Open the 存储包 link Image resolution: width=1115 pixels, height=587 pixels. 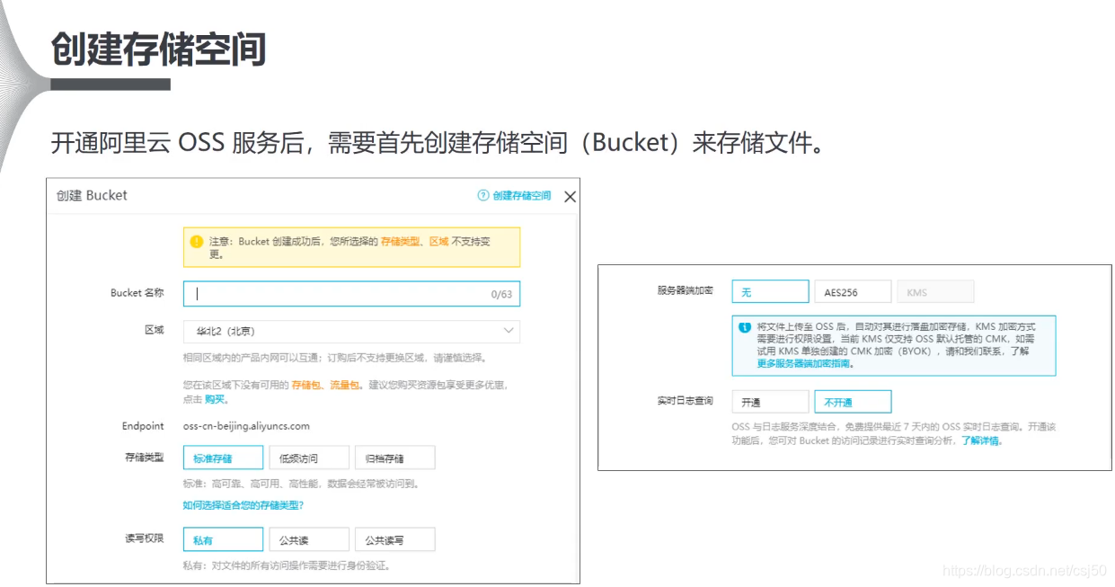307,385
